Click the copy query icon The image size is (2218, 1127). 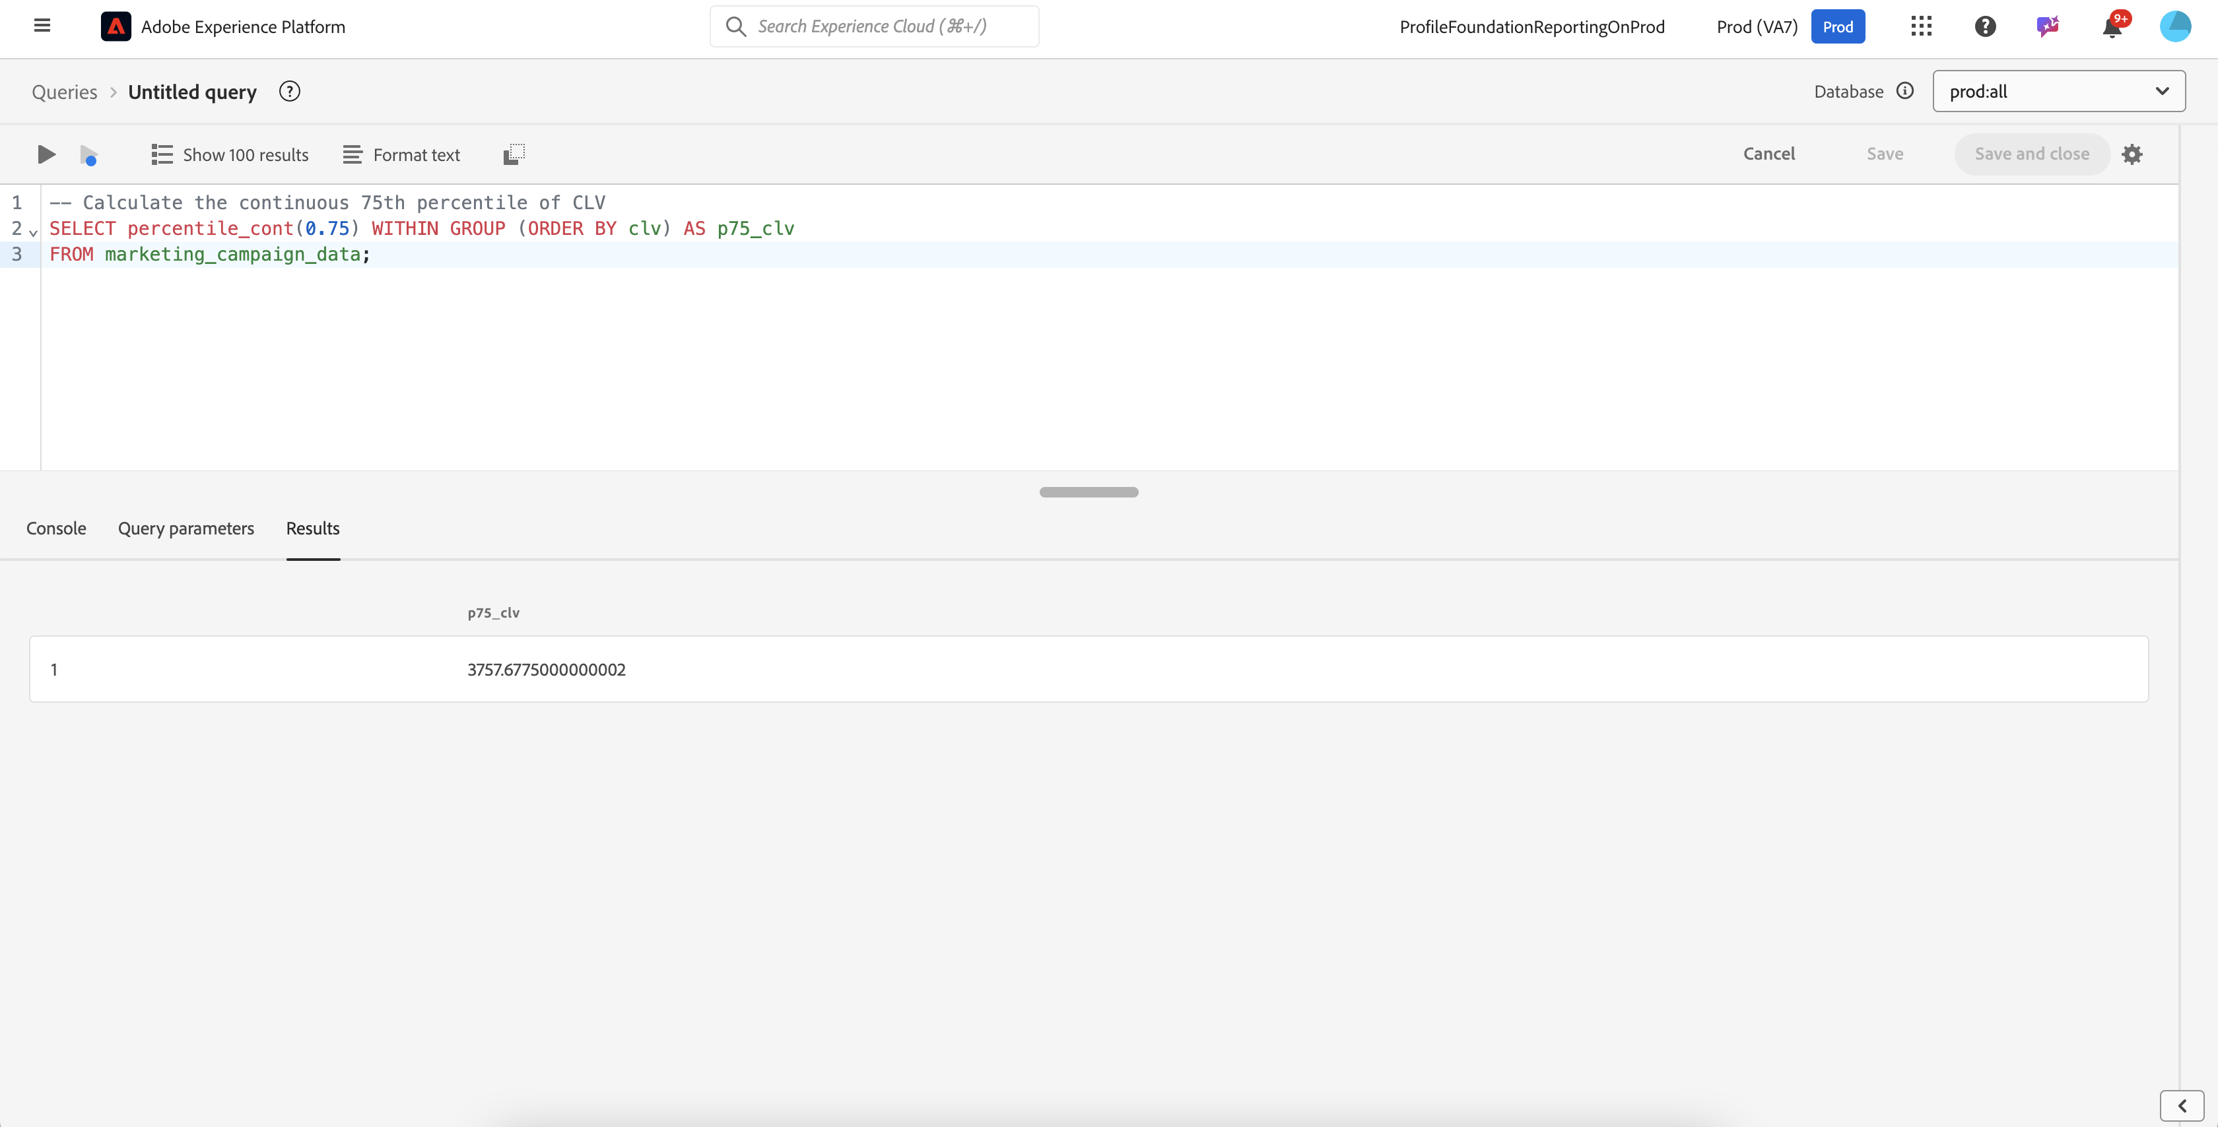point(514,154)
